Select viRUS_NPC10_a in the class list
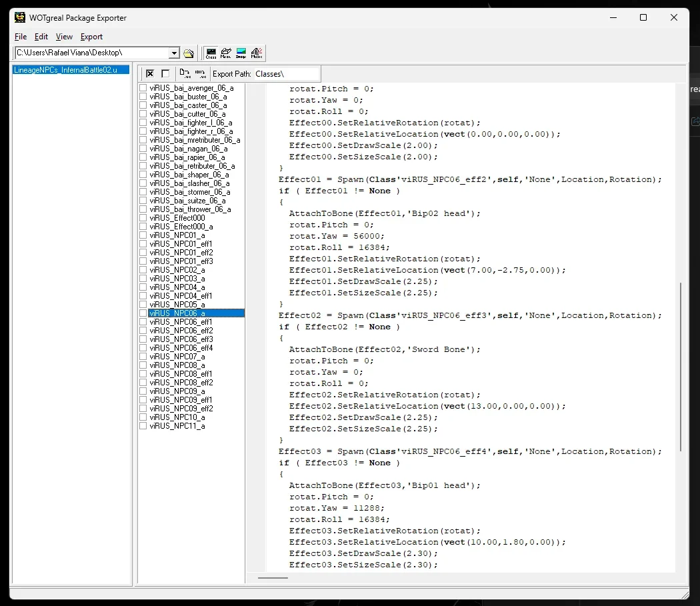Viewport: 700px width, 606px height. tap(177, 417)
